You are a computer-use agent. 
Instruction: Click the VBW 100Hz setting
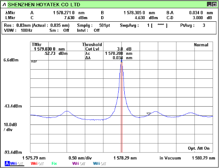(18, 30)
